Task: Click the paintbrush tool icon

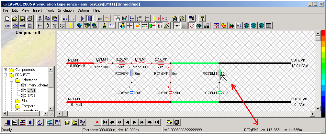Action: click(105, 26)
